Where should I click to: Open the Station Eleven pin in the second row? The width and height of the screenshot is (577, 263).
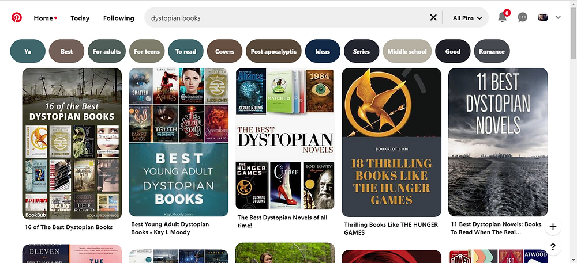[72, 254]
